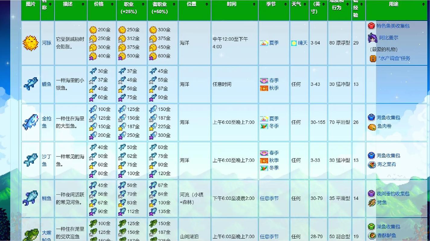Click the fall season icon in the 沙丁鱼 row
430x241 pixels.
point(264,161)
